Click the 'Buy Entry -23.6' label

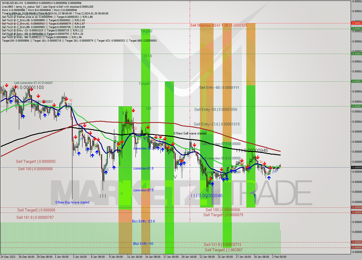coord(143,221)
